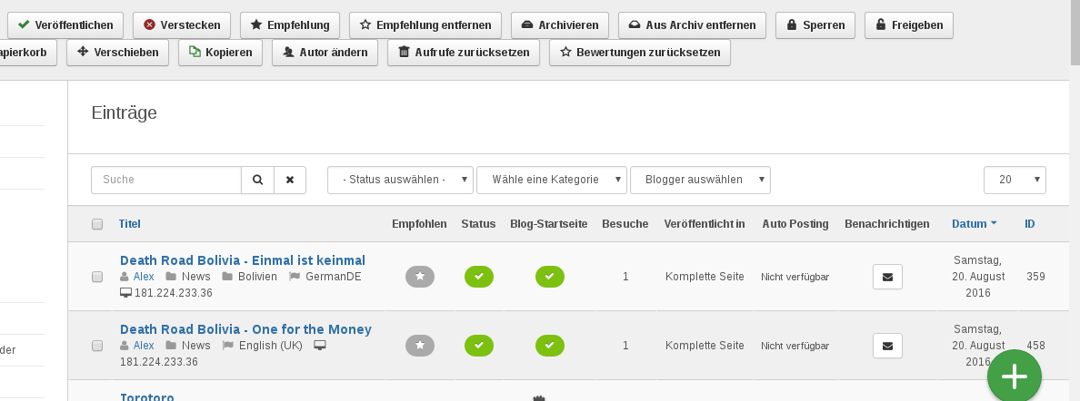Tick the select-all checkbox in table header
The image size is (1080, 401).
tap(97, 224)
